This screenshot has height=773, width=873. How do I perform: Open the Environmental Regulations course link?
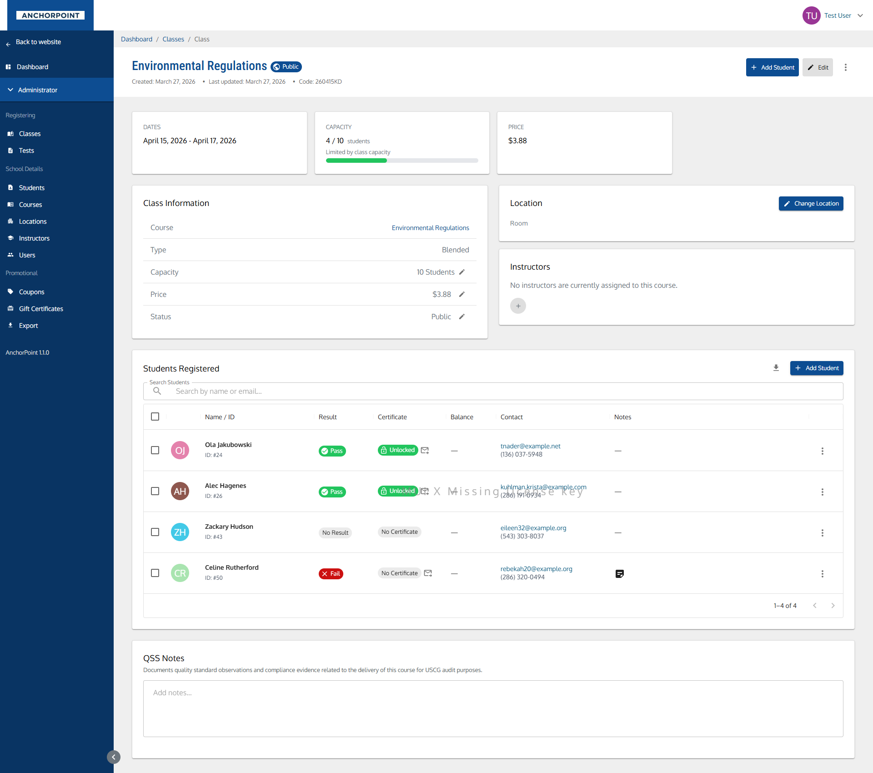coord(430,227)
